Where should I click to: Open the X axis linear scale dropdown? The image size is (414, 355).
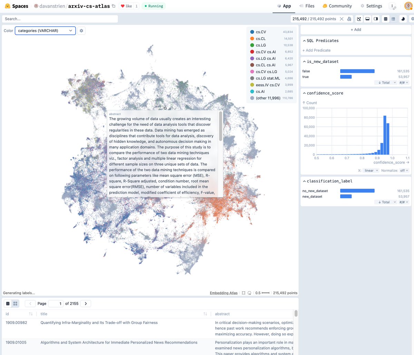coord(371,170)
